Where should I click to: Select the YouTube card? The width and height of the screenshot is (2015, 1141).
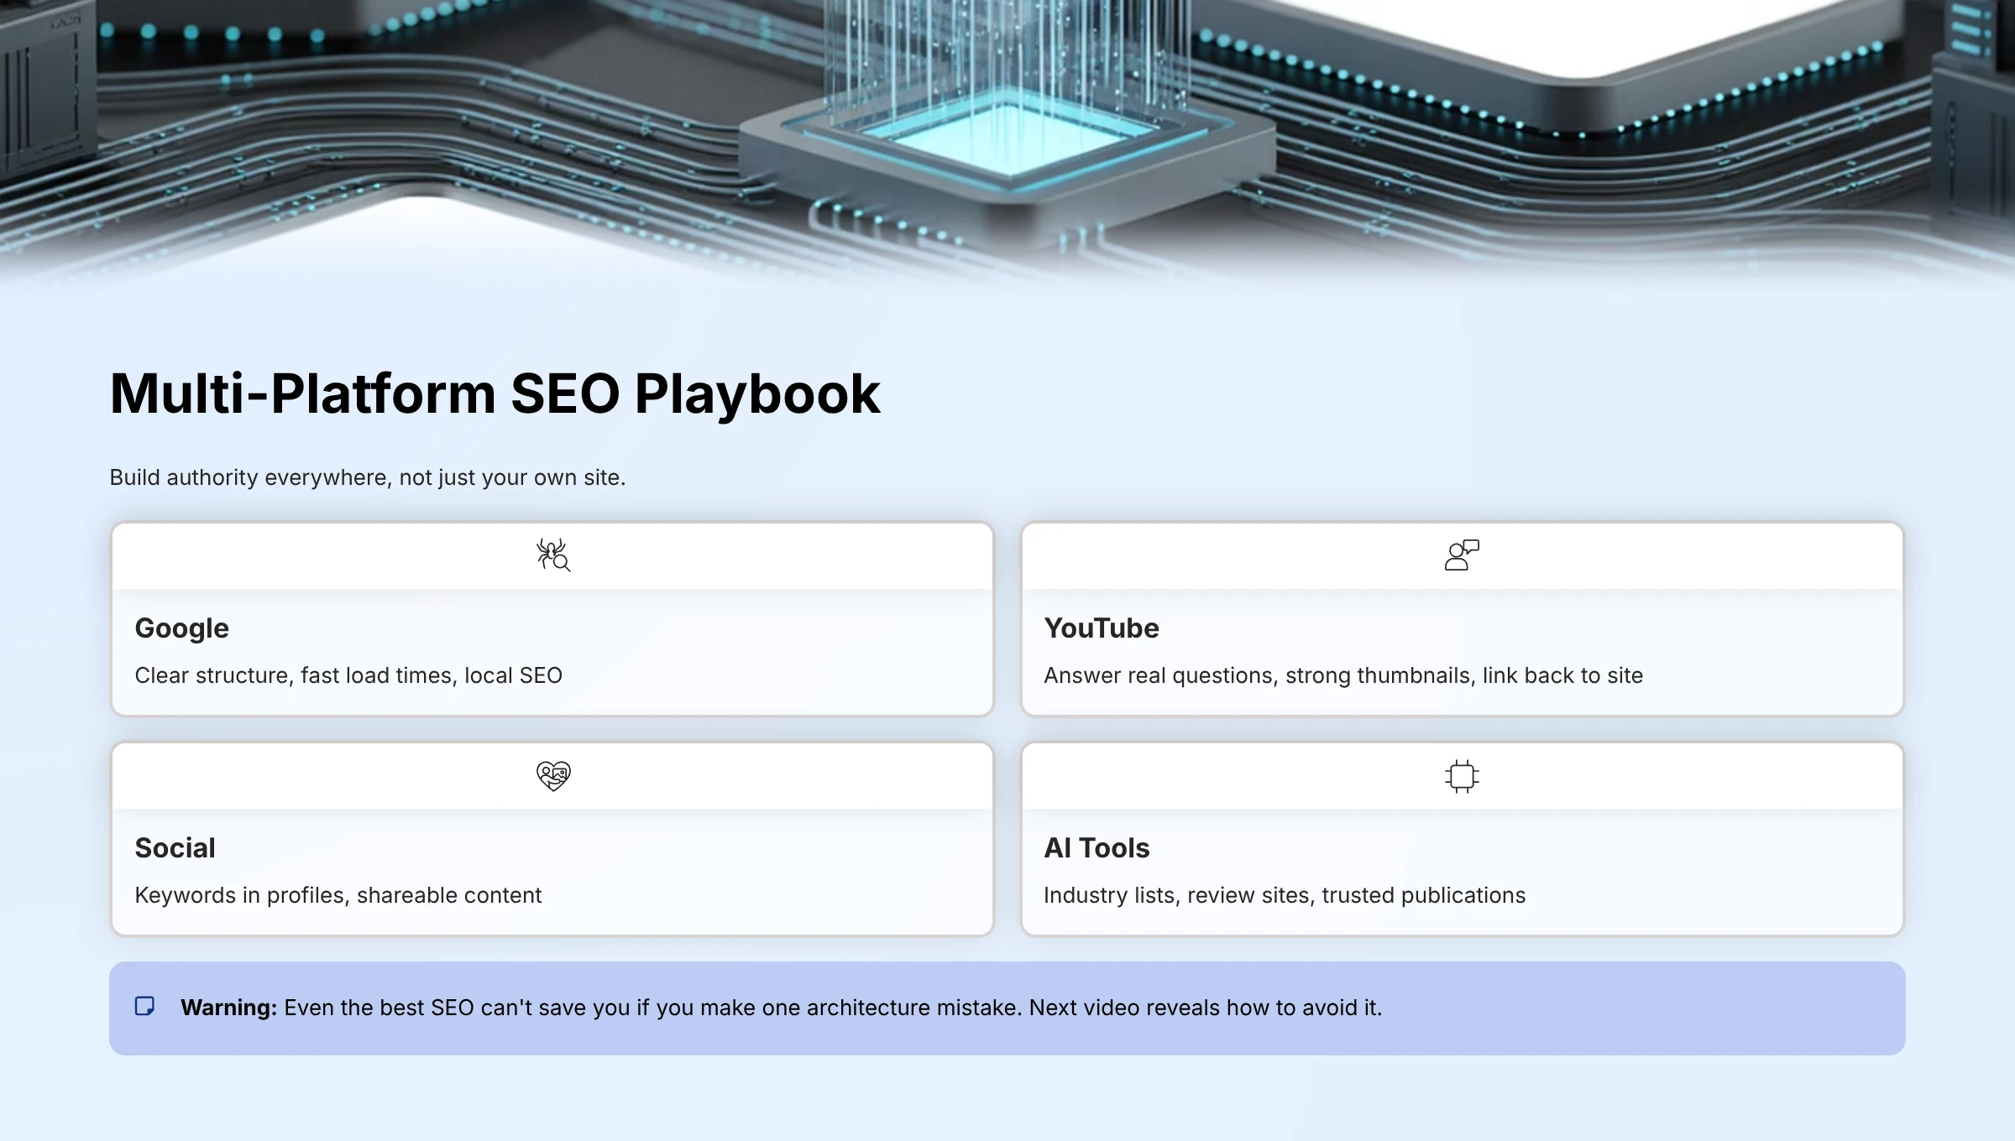tap(1463, 617)
